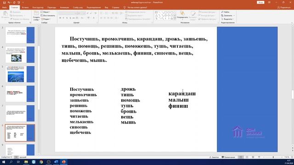Click Word icon in taskbar
The height and width of the screenshot is (165, 294).
[56, 162]
